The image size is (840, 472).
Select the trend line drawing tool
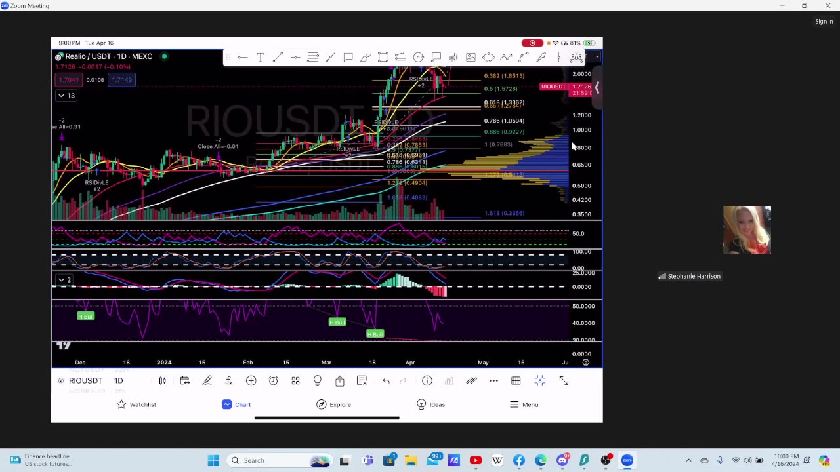coord(278,58)
